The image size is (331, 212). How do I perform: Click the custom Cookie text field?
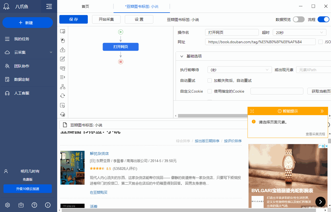[277, 91]
